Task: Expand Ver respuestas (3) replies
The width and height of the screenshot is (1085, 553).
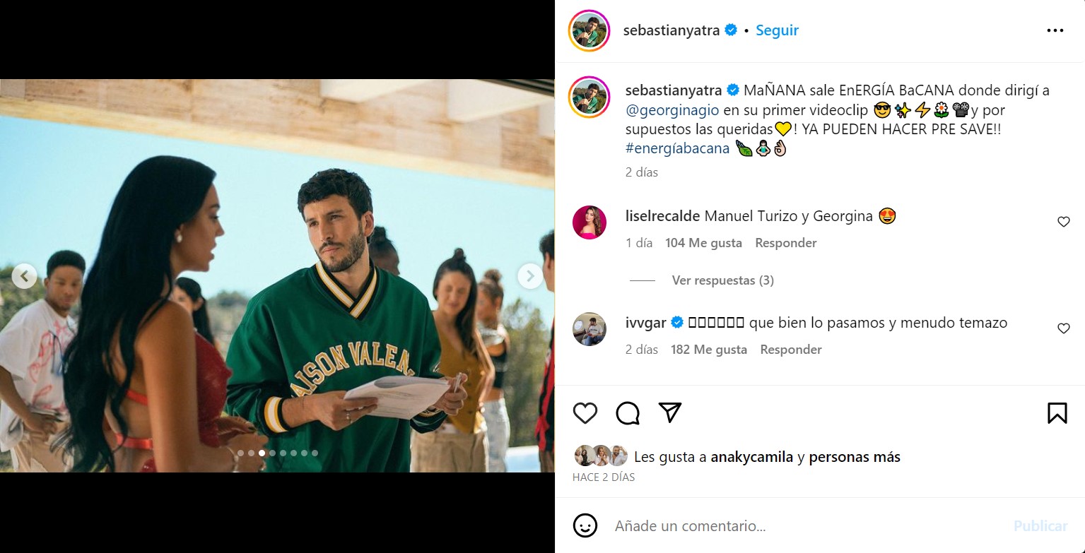Action: click(x=722, y=280)
